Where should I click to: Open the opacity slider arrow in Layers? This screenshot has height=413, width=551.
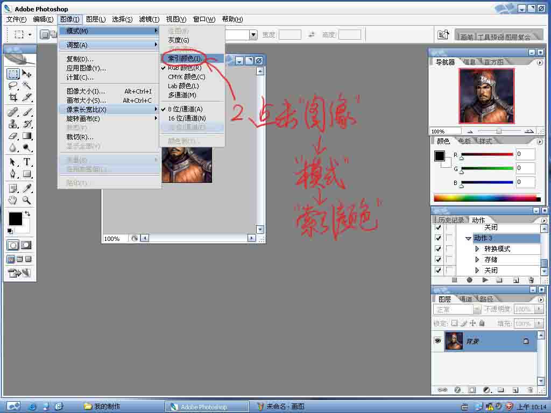click(539, 309)
